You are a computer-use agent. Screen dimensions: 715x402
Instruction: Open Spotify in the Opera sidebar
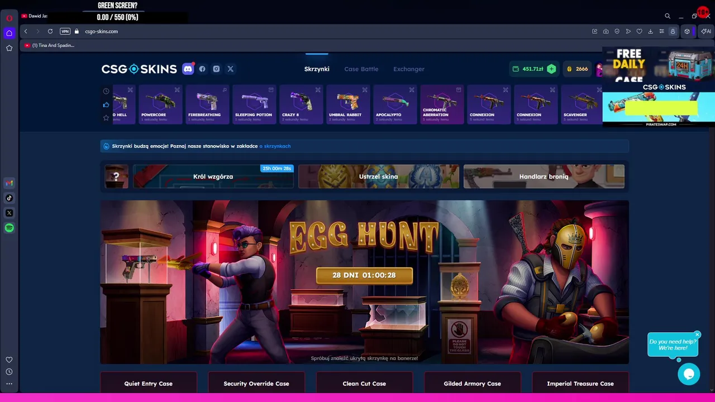point(9,228)
